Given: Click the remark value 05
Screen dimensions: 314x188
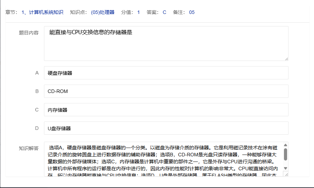Looking at the screenshot, I should pos(192,12).
